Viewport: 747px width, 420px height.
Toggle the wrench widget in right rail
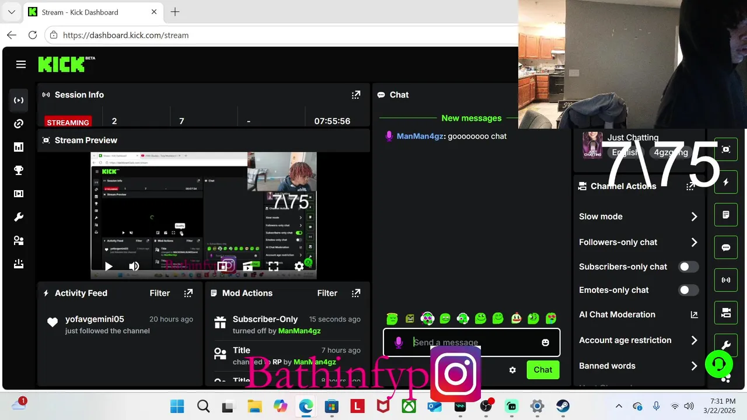click(x=726, y=345)
